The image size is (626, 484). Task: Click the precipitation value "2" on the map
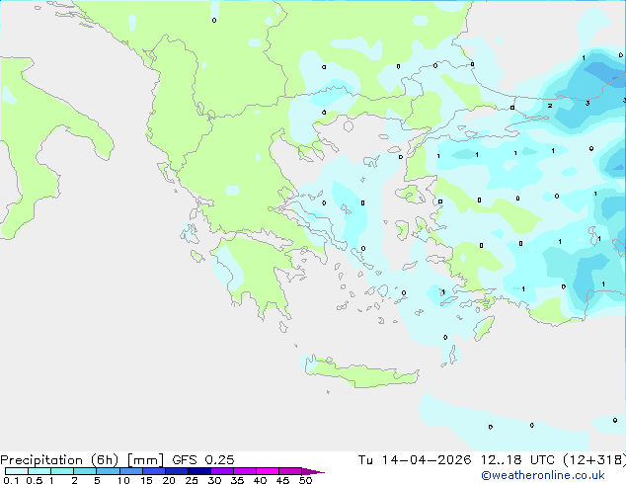pyautogui.click(x=550, y=106)
